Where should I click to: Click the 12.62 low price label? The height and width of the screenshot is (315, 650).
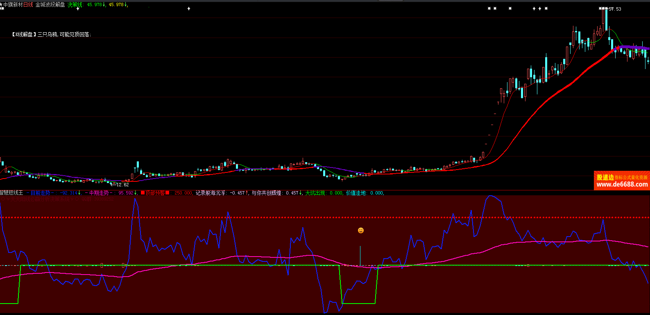point(122,185)
